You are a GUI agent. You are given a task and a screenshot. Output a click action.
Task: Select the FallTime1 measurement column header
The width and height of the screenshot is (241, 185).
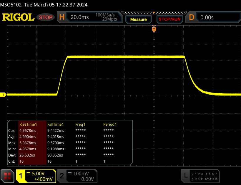pyautogui.click(x=56, y=125)
